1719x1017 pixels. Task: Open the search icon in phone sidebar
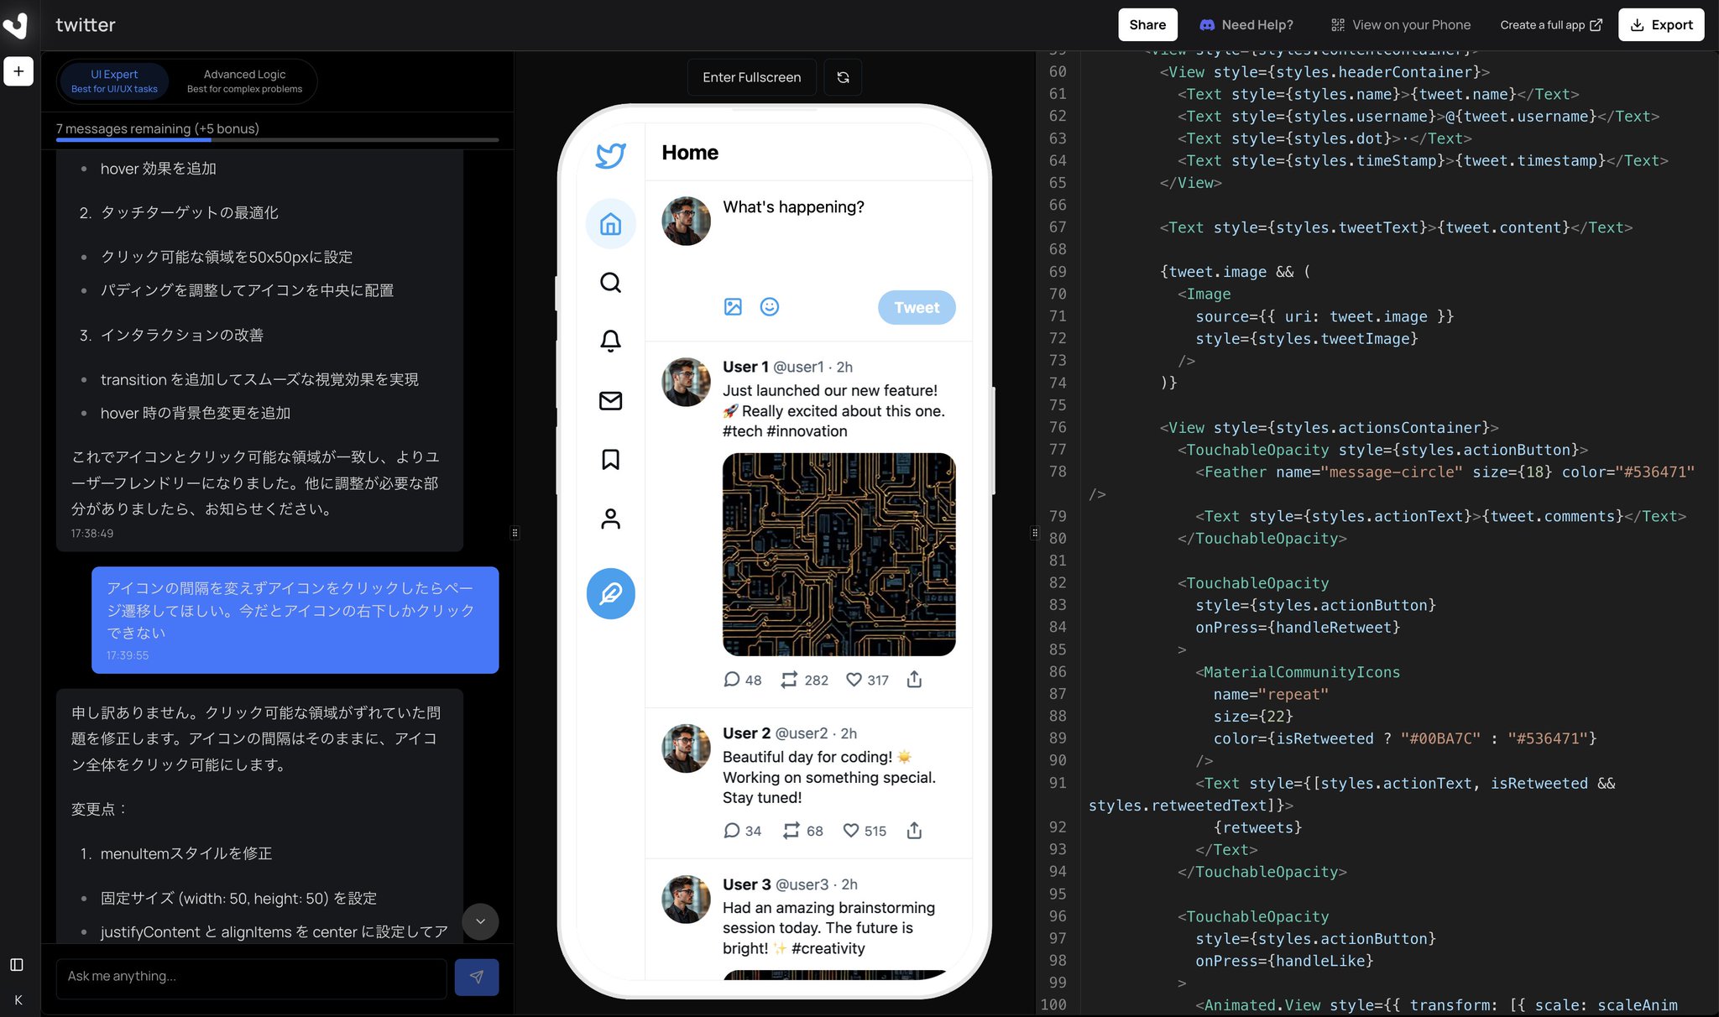[x=611, y=283]
